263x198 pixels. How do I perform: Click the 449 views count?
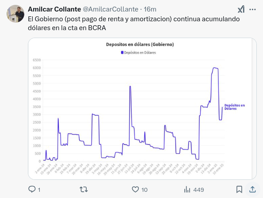coord(198,190)
